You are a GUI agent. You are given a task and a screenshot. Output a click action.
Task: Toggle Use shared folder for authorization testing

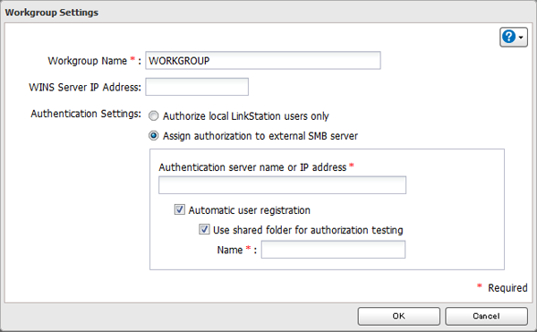[204, 229]
